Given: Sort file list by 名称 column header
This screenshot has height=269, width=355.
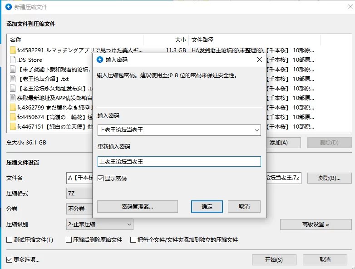Looking at the screenshot, I should [15, 40].
